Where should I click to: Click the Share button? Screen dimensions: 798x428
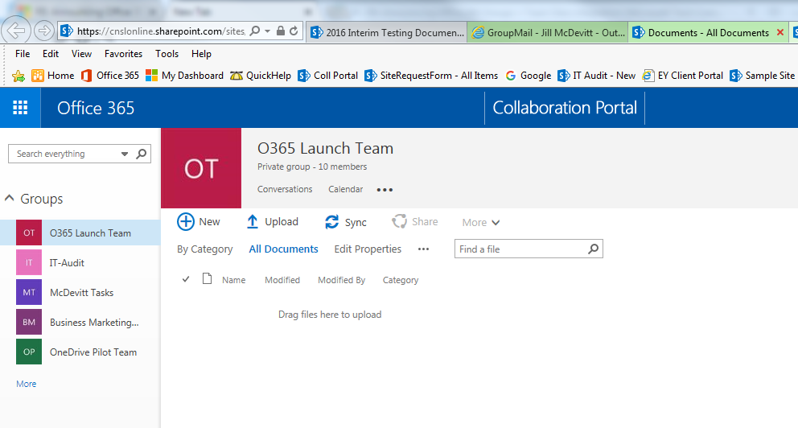coord(415,221)
